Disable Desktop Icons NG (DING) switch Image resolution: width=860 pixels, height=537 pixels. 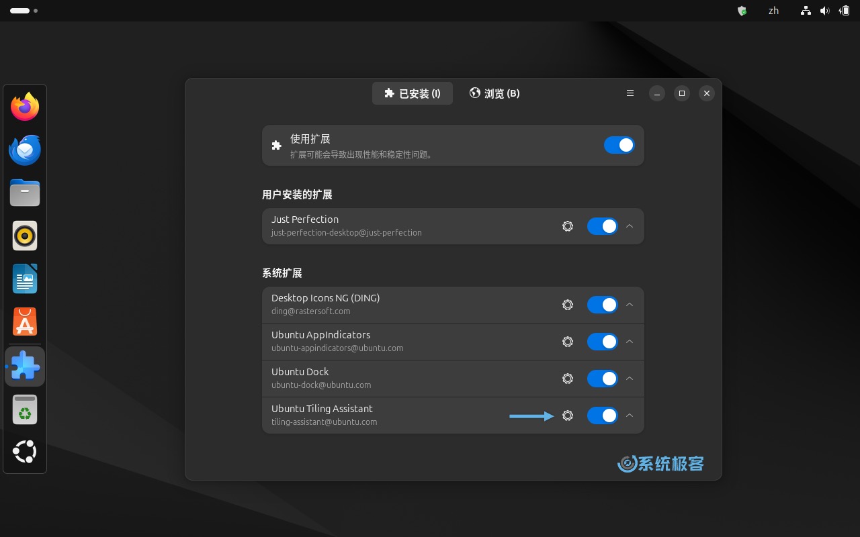coord(603,305)
